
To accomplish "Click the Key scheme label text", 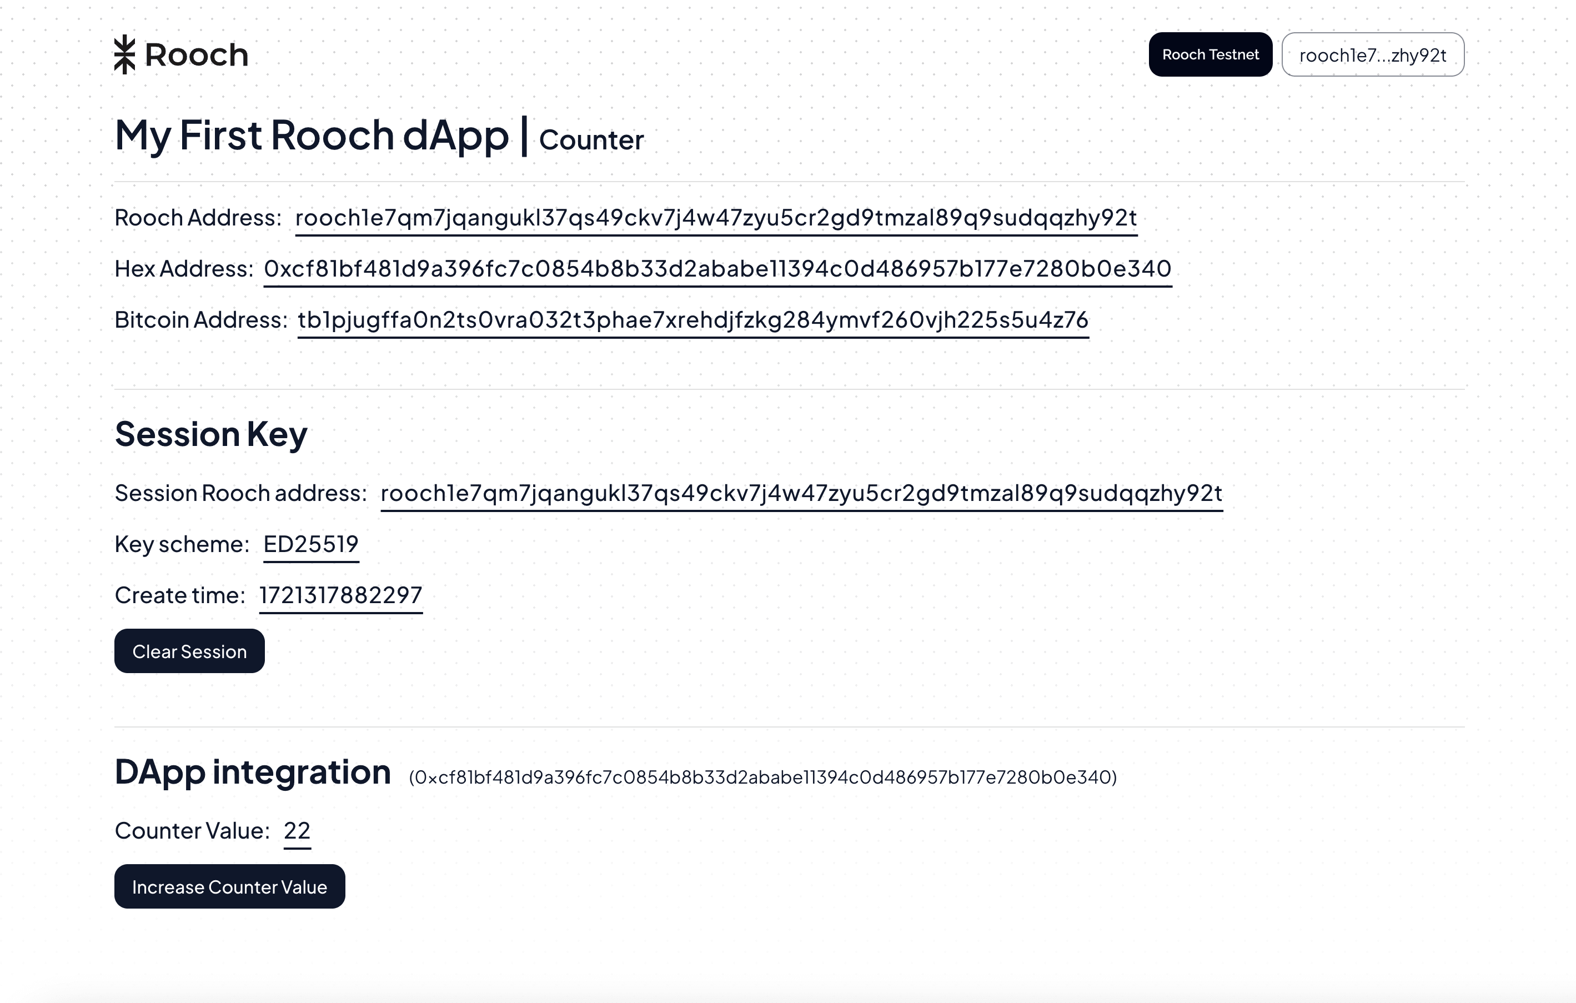I will pyautogui.click(x=182, y=544).
